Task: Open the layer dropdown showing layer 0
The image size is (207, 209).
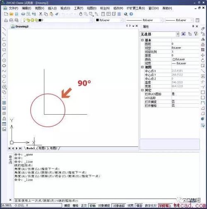Action: (x=57, y=20)
